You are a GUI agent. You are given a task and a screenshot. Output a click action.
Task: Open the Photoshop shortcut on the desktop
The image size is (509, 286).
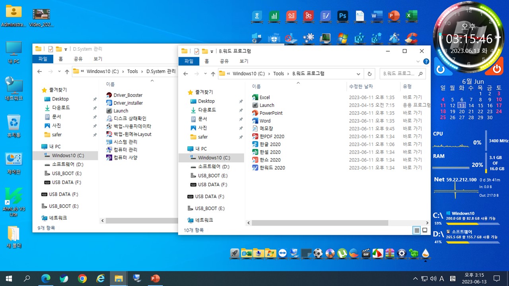coord(343,16)
